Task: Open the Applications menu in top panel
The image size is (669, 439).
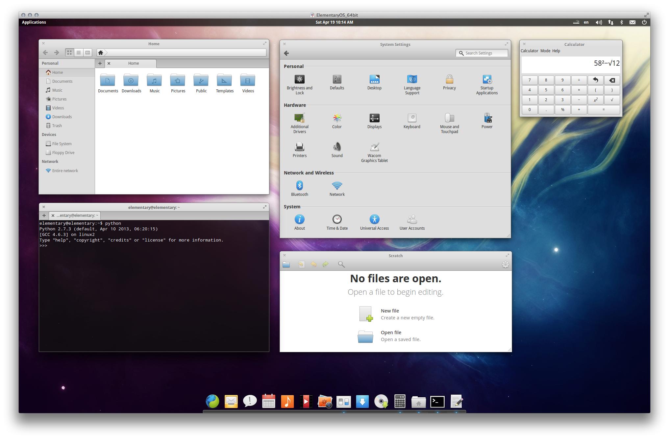Action: [x=34, y=22]
